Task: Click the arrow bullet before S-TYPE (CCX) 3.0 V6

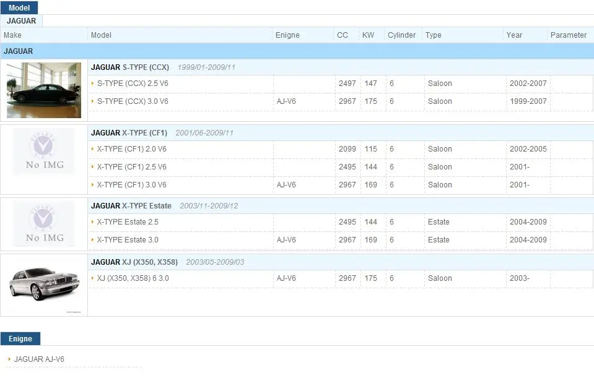Action: point(92,101)
